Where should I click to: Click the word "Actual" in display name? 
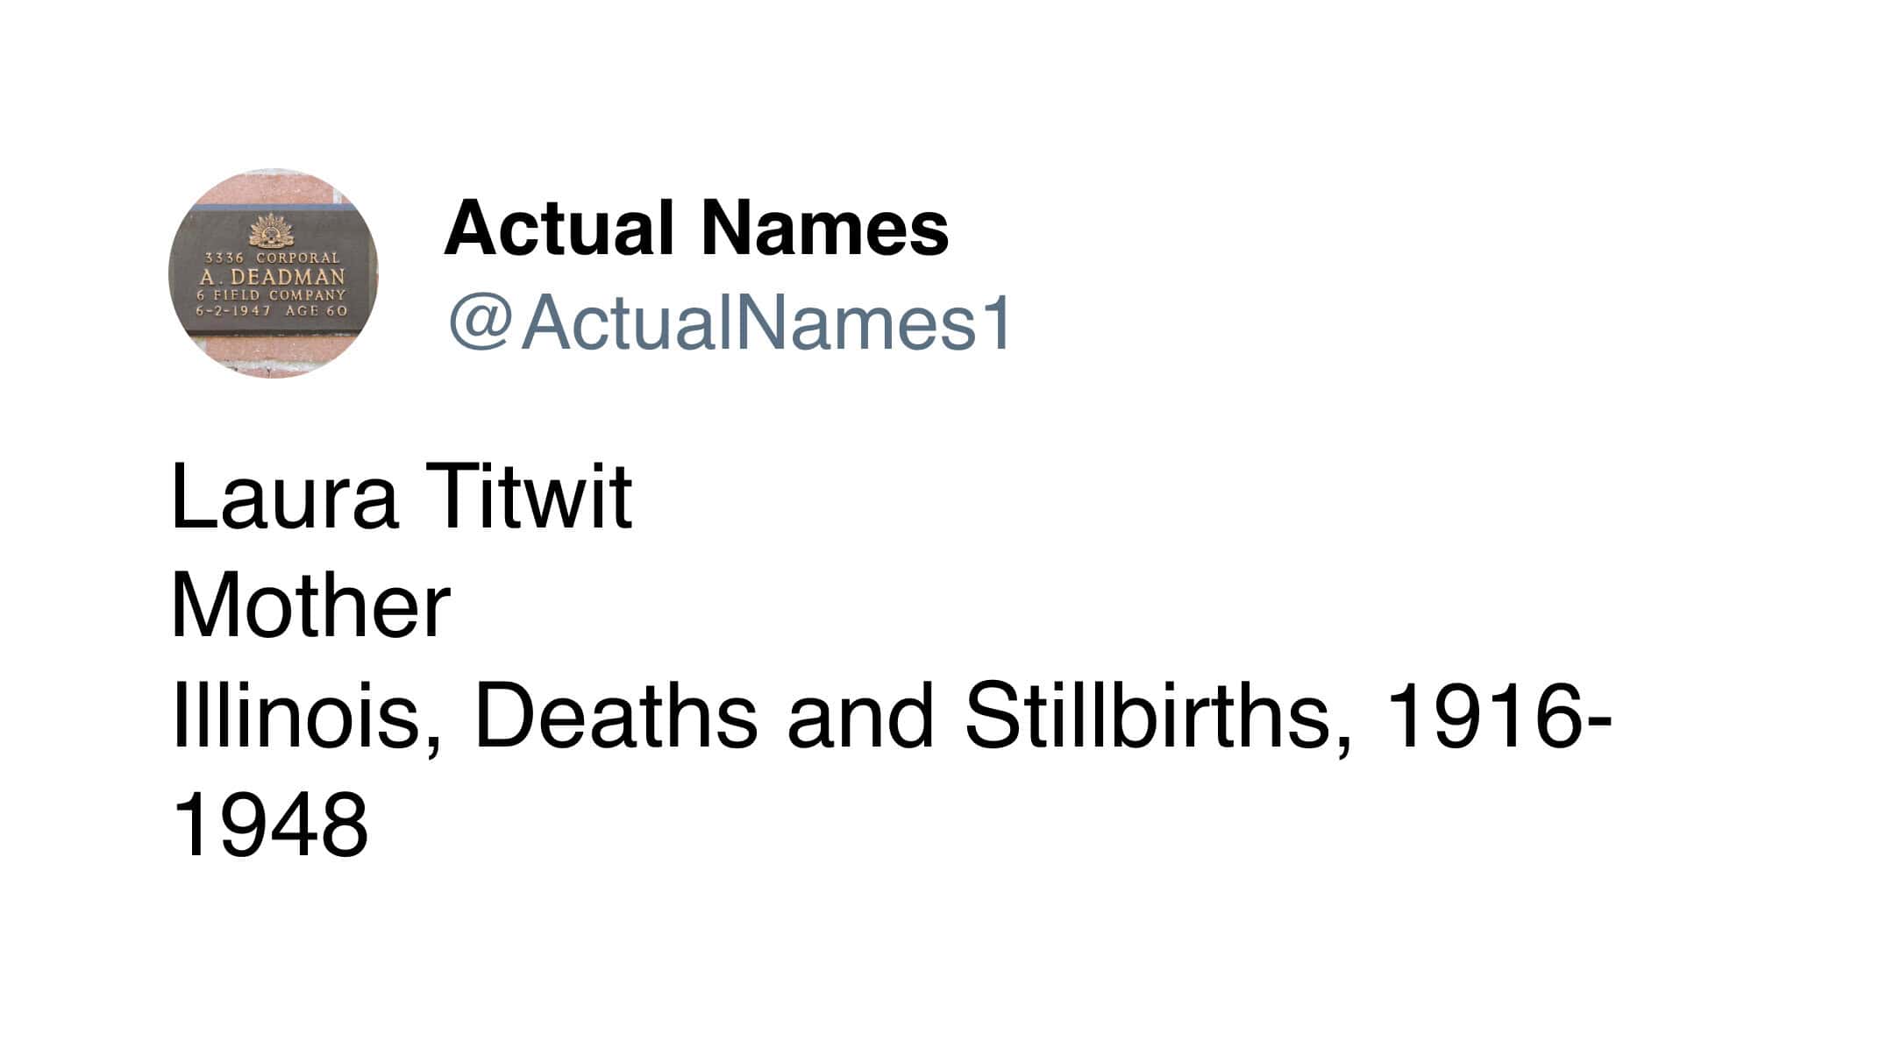click(x=559, y=228)
